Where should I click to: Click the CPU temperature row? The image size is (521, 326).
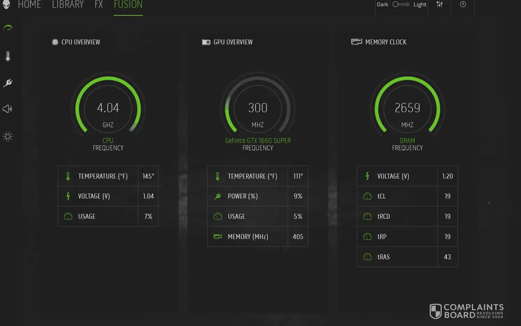[x=108, y=176]
